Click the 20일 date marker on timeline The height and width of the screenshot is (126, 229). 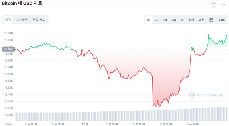pyautogui.click(x=85, y=124)
